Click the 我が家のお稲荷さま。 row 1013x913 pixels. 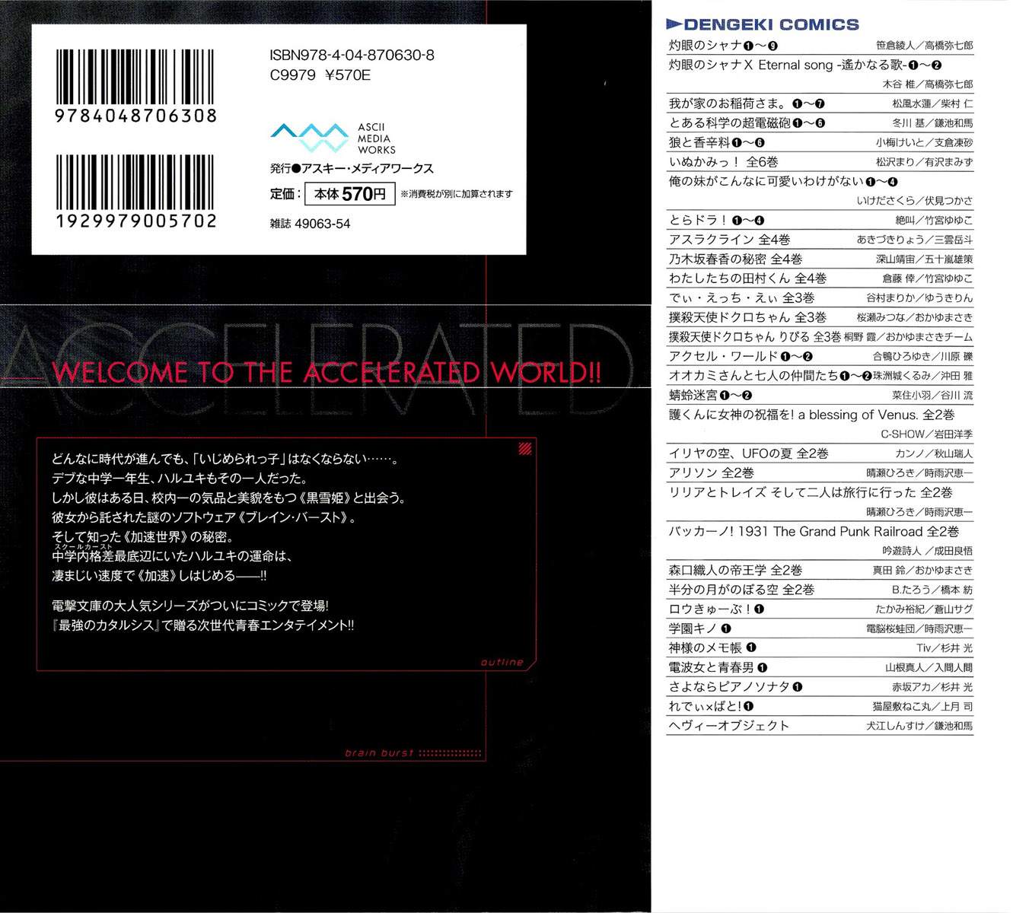pos(820,103)
